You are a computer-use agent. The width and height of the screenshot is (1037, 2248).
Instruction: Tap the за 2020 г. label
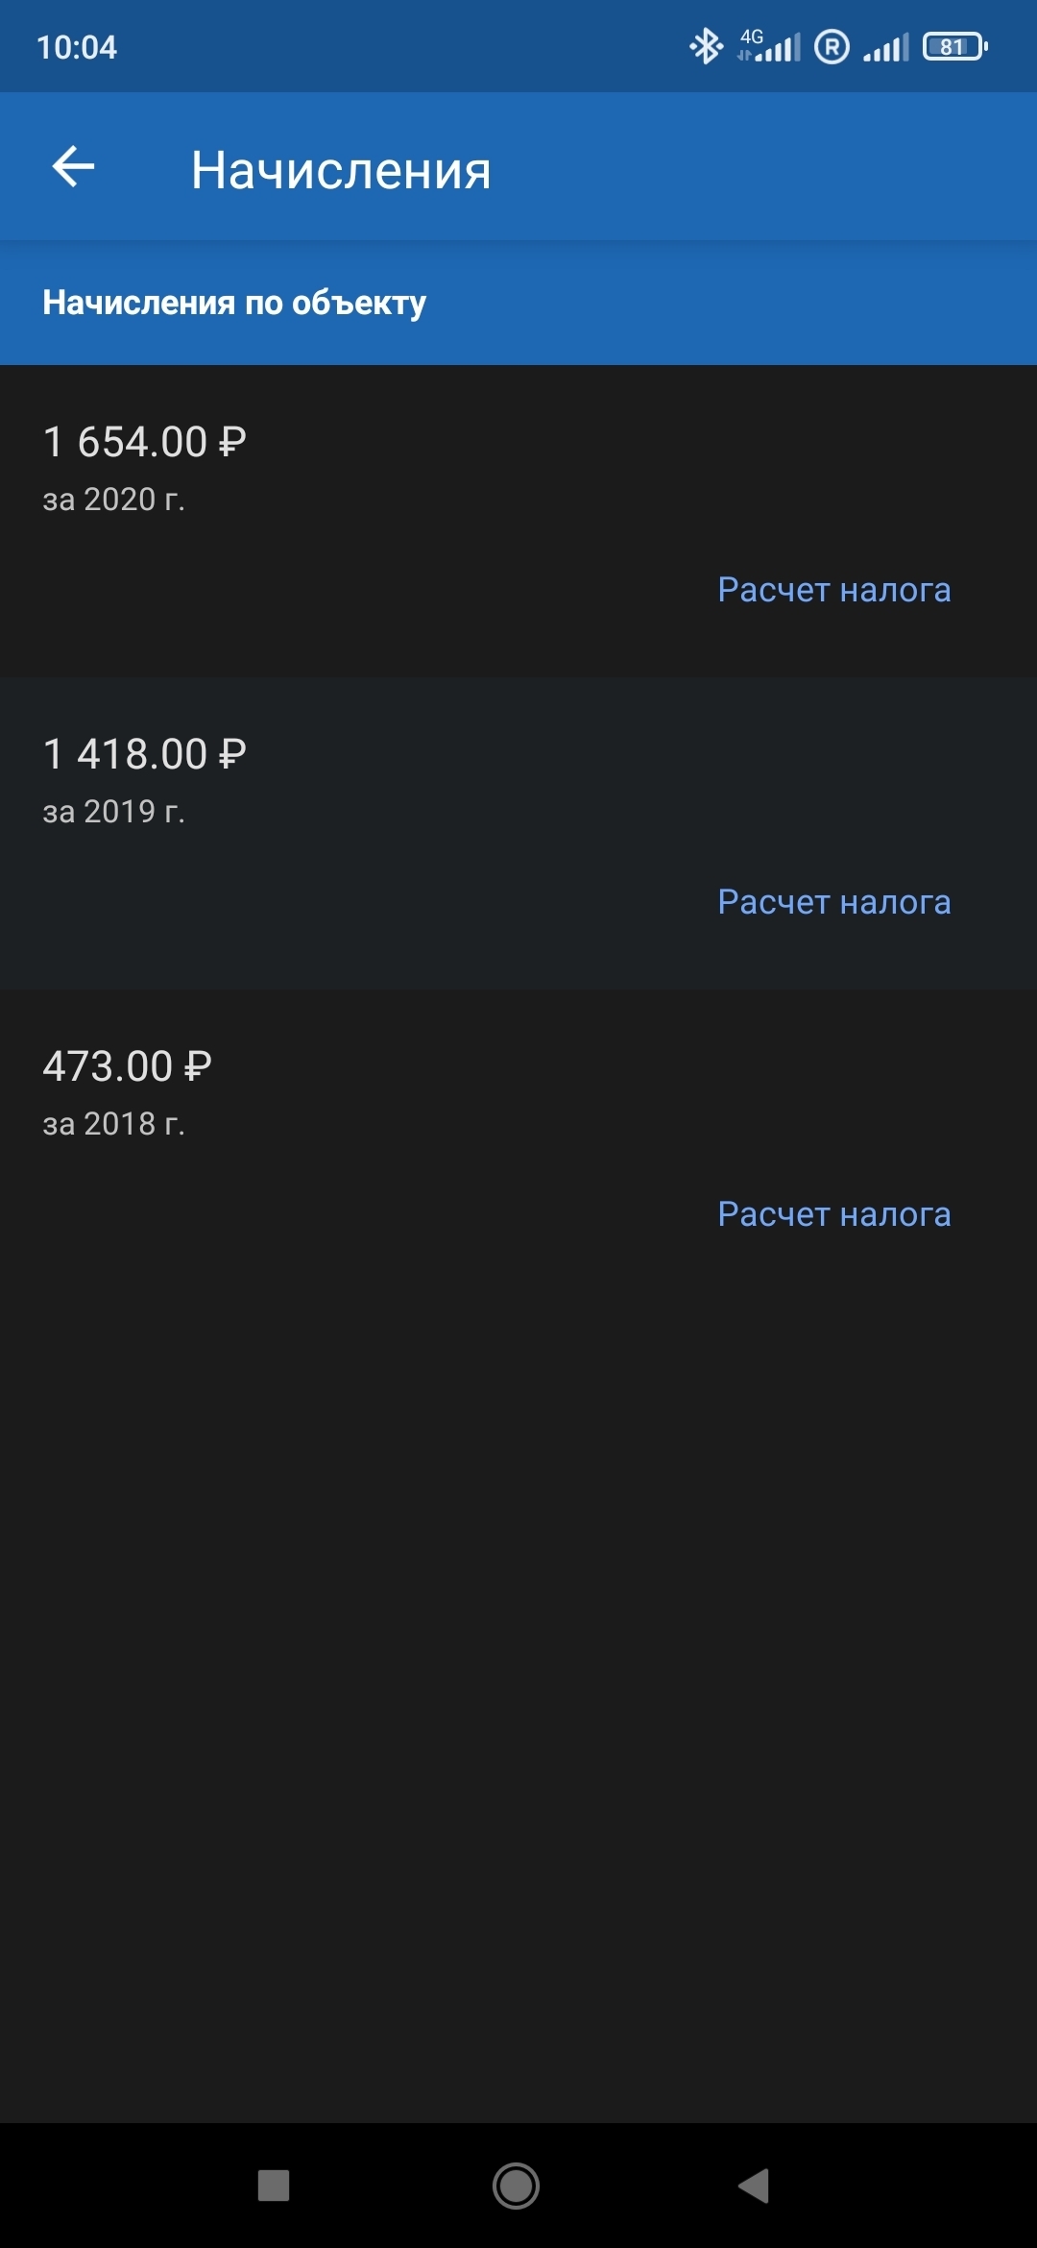tap(113, 500)
